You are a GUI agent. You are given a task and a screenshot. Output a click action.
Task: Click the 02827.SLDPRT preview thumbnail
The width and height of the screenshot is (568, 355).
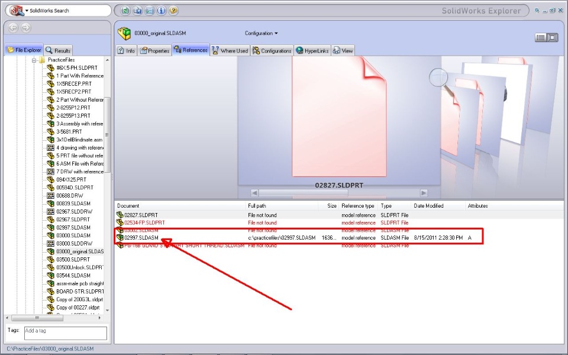pyautogui.click(x=339, y=117)
